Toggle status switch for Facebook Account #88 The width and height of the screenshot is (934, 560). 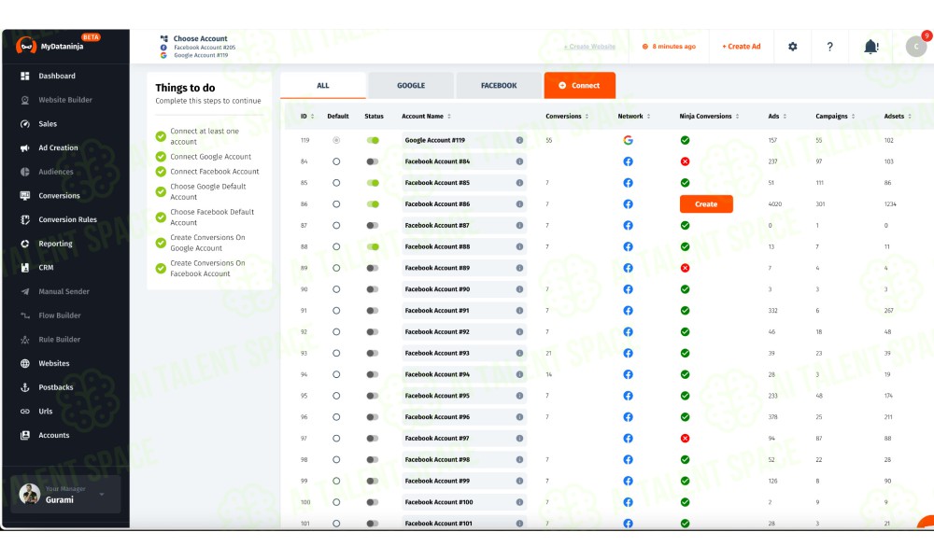pos(373,247)
